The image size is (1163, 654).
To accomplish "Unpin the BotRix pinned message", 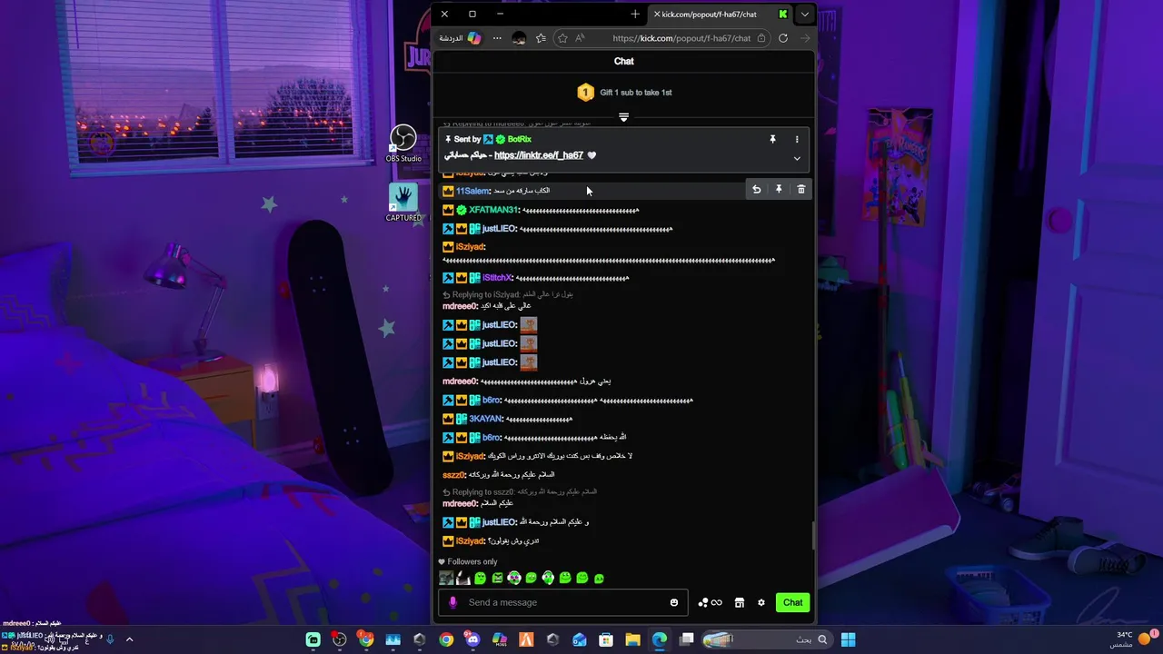I will 772,139.
